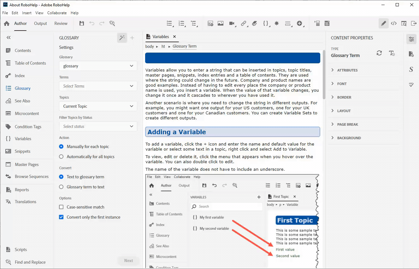Open the Collaborate menu
419x269 pixels.
[57, 13]
